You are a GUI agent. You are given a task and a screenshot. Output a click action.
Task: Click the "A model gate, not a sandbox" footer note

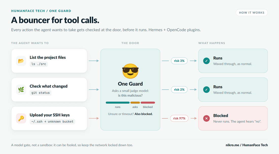(x=72, y=145)
